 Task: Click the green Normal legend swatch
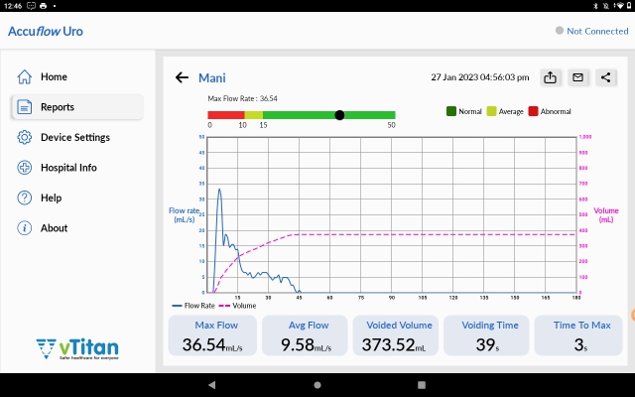coord(451,111)
